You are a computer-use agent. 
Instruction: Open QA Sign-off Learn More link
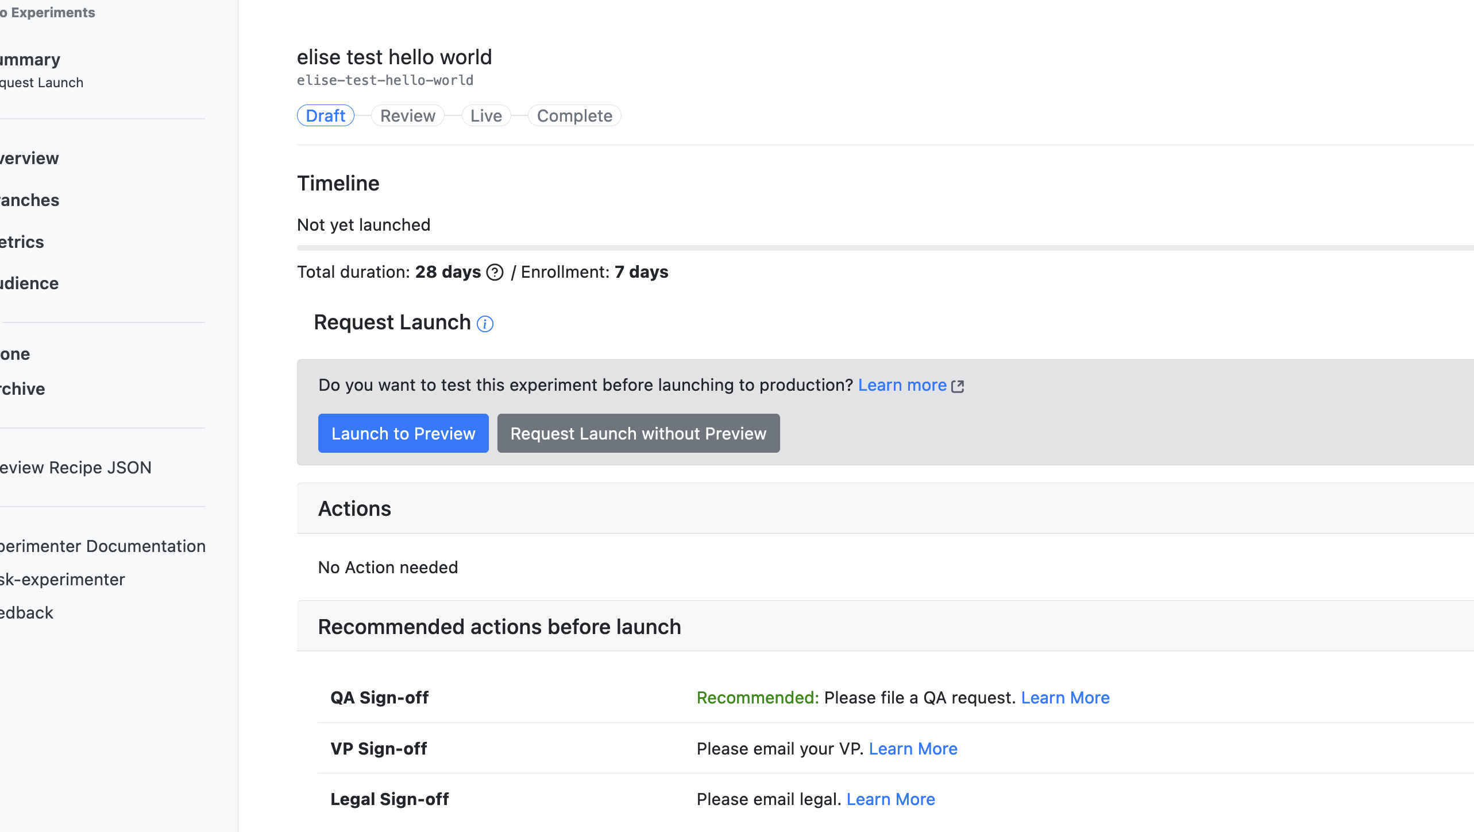(1065, 698)
